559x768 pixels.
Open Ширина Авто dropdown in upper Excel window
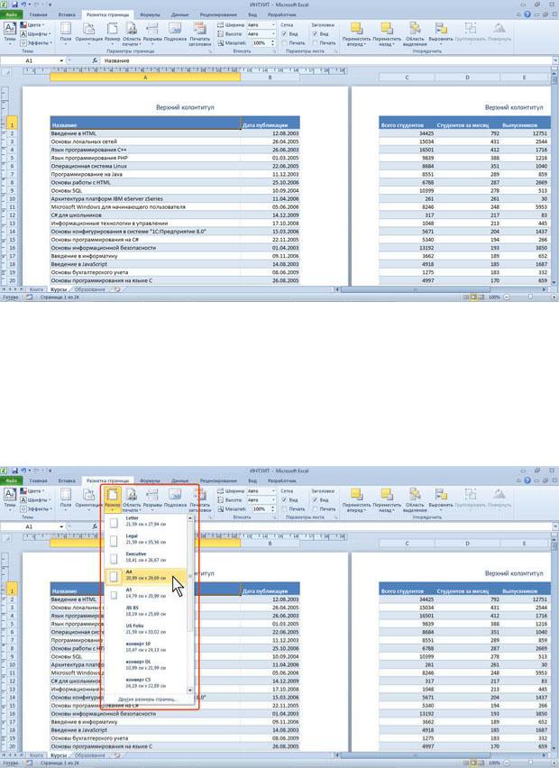pos(273,24)
